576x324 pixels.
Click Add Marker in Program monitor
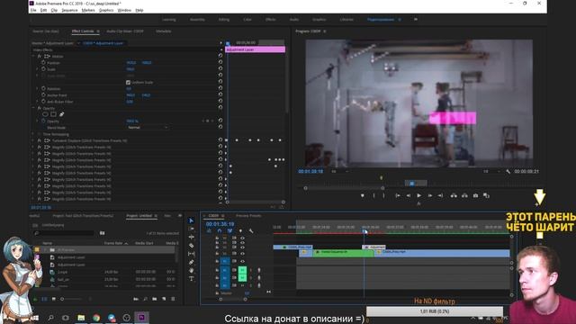[362, 196]
